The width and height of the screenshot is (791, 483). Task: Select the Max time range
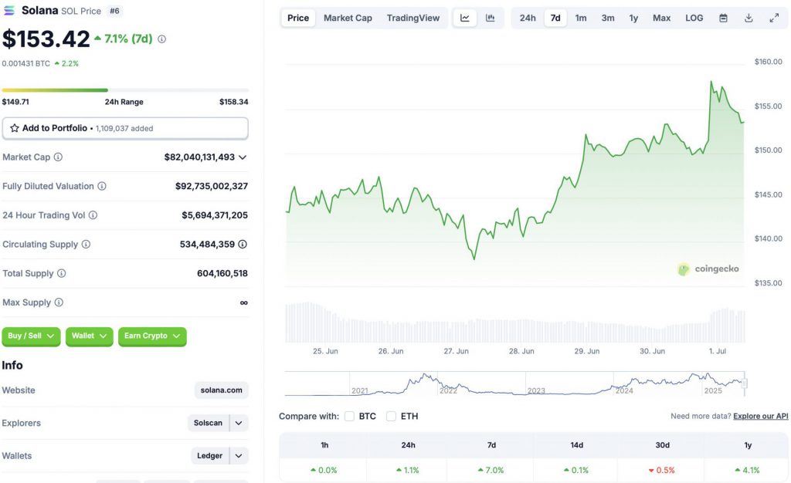(661, 18)
